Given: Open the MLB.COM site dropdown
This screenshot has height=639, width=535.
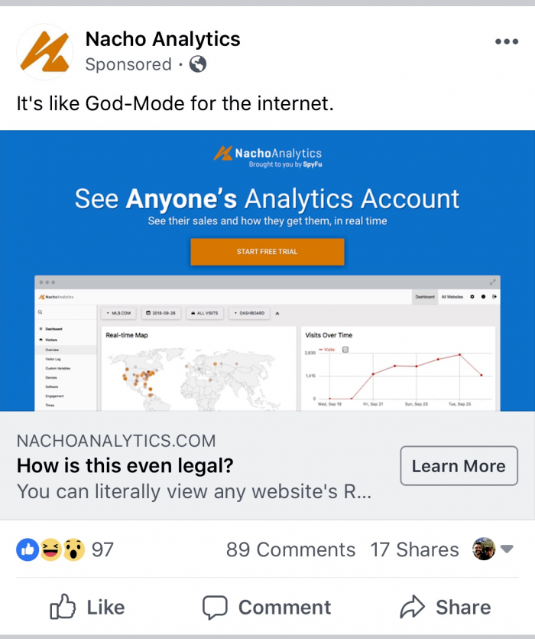Looking at the screenshot, I should click(119, 313).
